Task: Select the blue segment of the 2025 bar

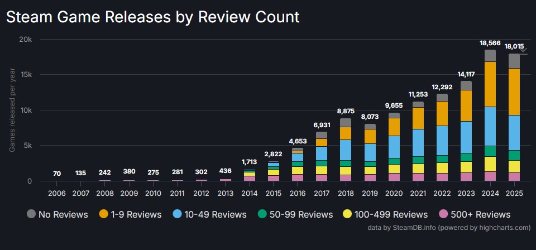Action: 514,132
